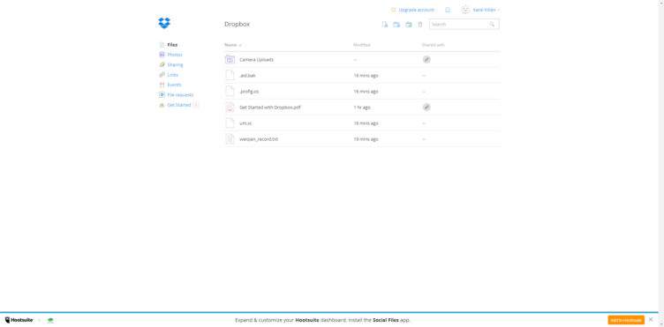Click the smiley avatar icon
Screen dimensions: 664x327
465,10
